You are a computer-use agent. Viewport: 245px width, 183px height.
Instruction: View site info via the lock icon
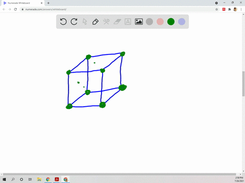(22, 9)
